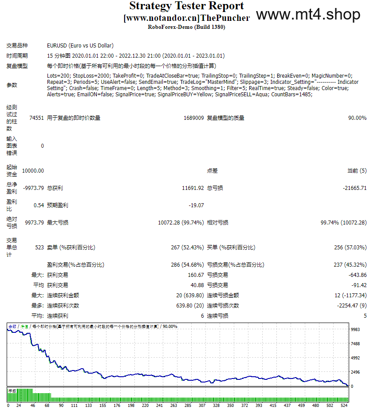Click the 相对亏损 label
This screenshot has width=370, height=410.
[217, 222]
